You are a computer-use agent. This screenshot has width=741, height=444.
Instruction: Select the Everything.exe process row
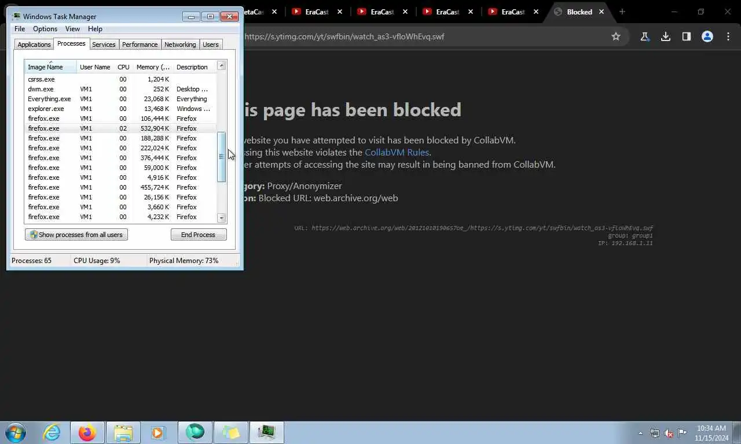(x=120, y=99)
